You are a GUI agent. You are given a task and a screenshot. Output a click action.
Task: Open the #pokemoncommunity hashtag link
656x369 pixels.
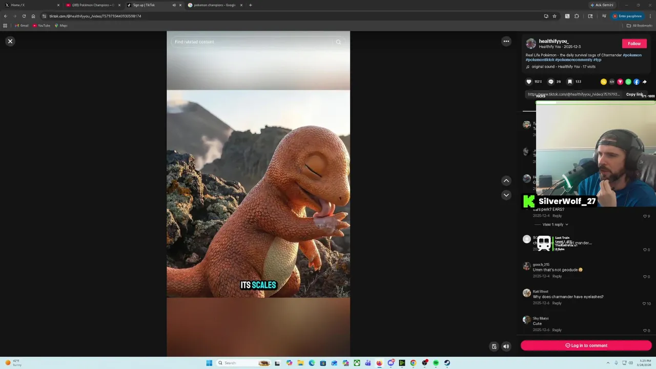pyautogui.click(x=573, y=59)
